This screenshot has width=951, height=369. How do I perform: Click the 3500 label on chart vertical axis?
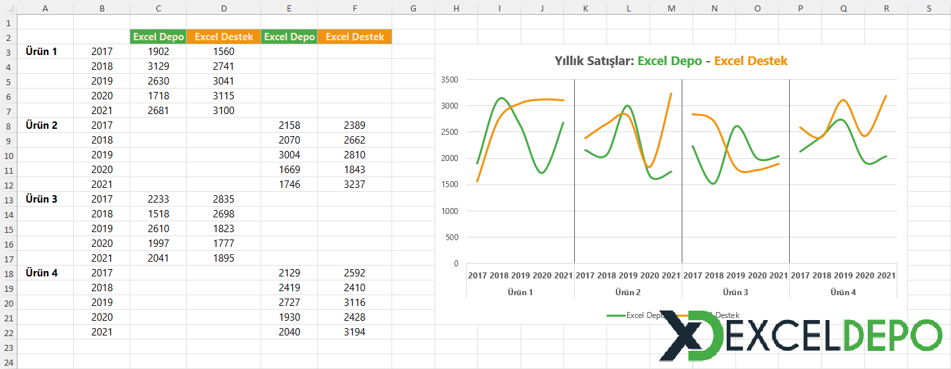point(449,80)
